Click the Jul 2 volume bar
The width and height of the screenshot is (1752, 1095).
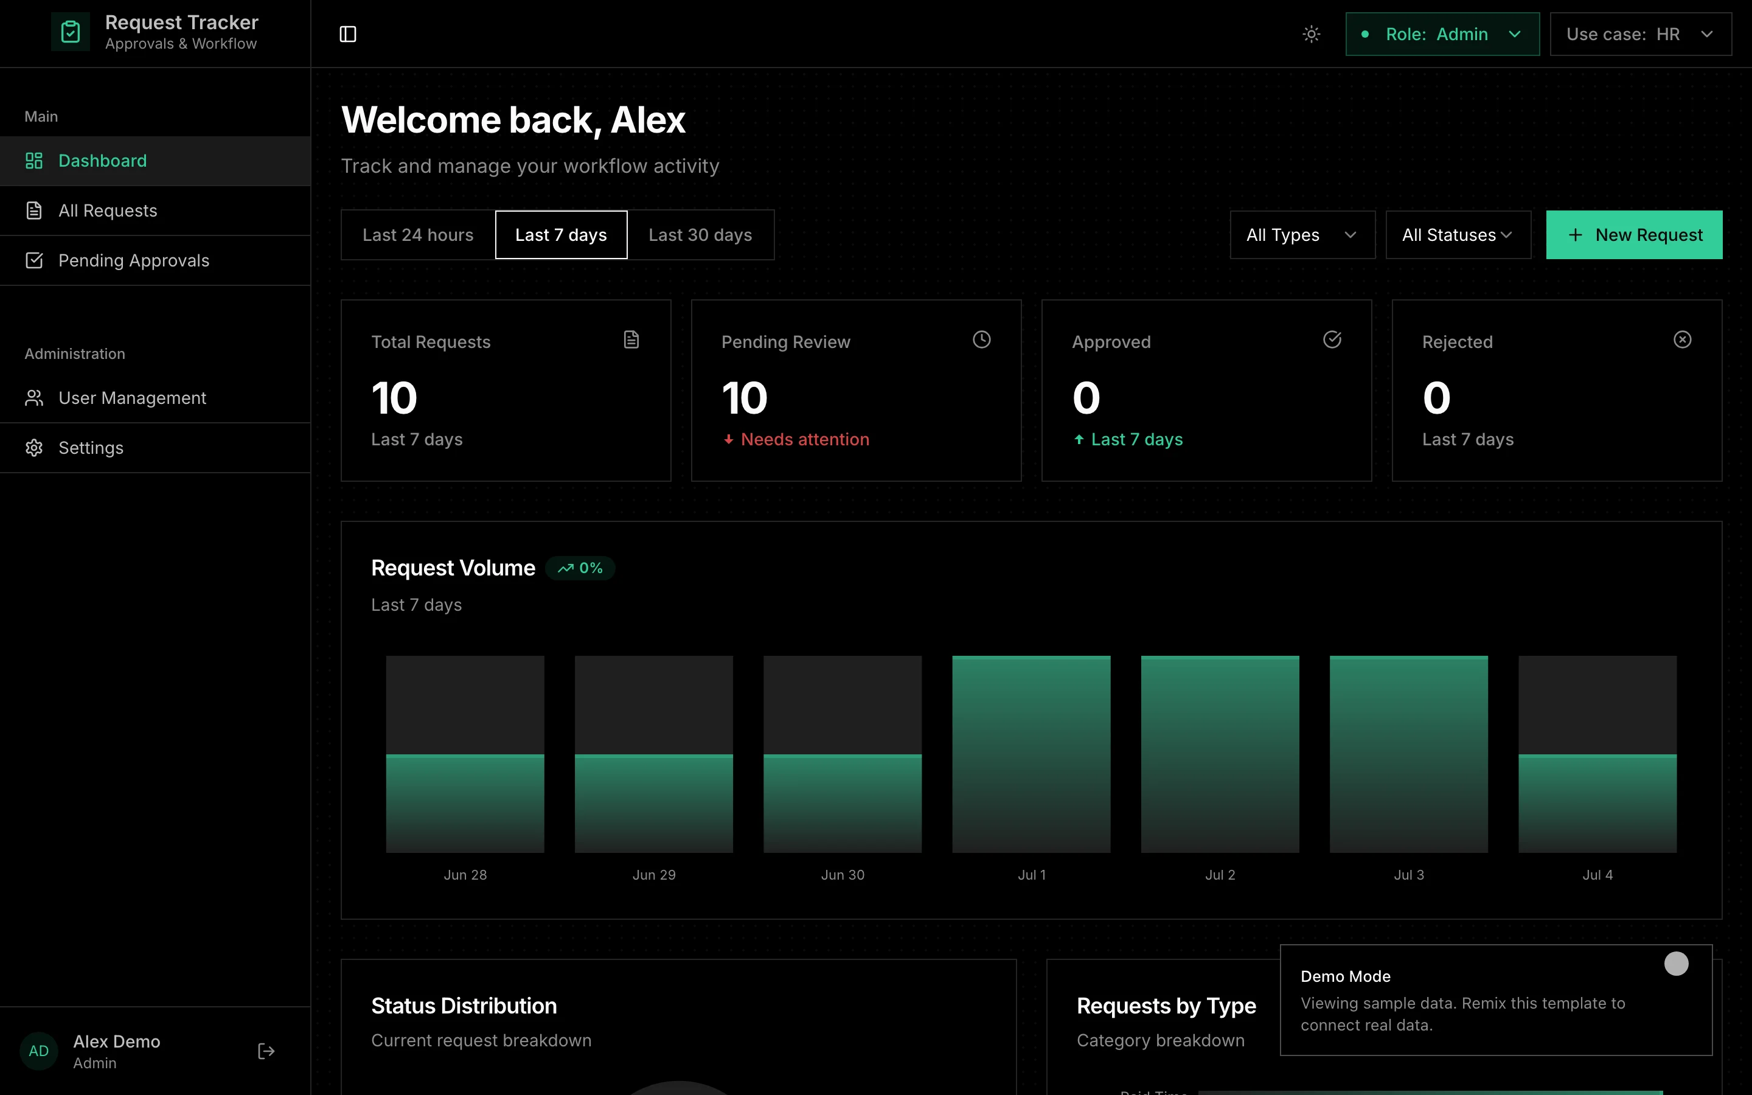coord(1220,754)
